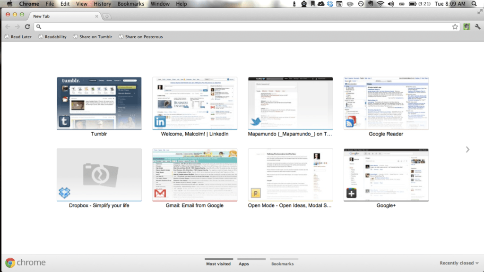Screen dimensions: 484x272
Task: Open the Chrome wrench settings menu
Action: click(477, 27)
